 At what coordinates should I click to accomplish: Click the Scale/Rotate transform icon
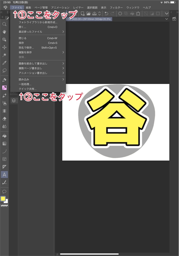pos(138,13)
